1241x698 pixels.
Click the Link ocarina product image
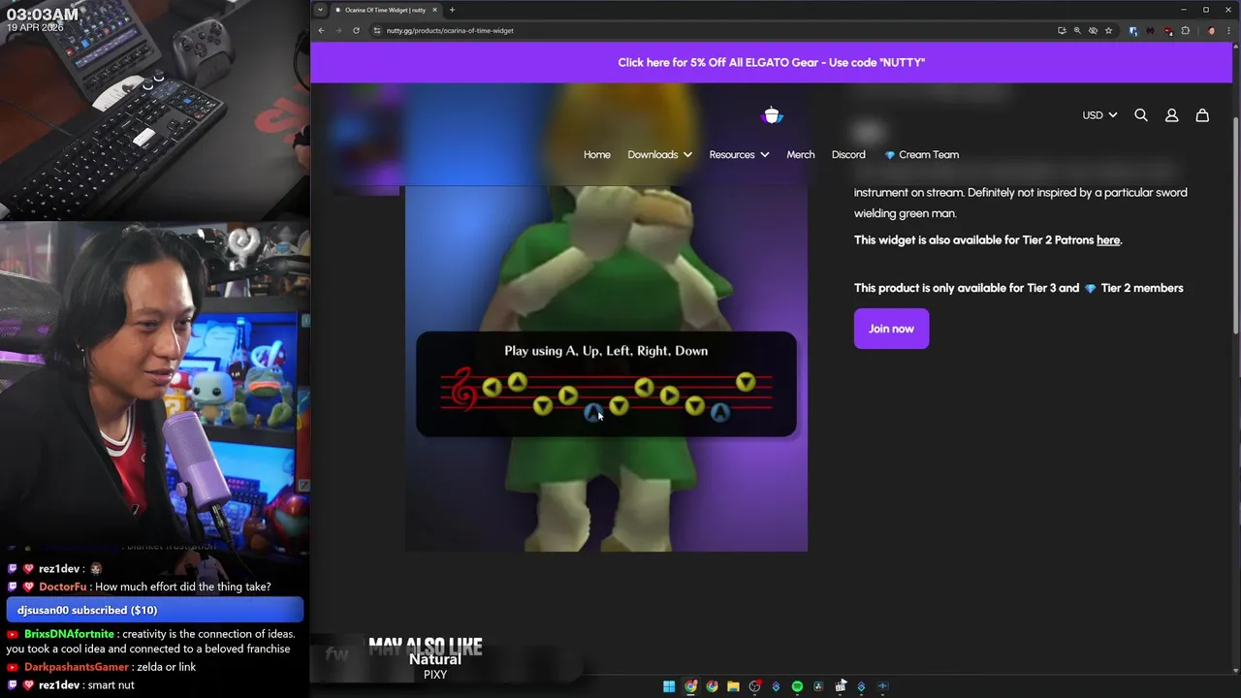(606, 368)
